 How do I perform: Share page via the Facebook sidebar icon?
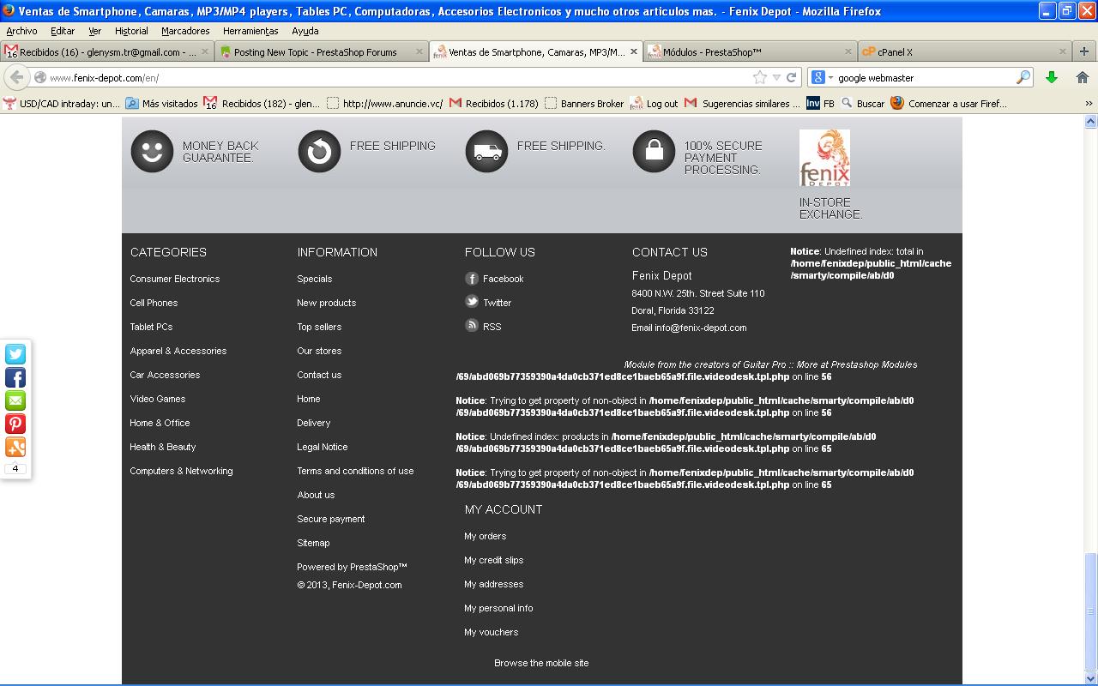[15, 377]
